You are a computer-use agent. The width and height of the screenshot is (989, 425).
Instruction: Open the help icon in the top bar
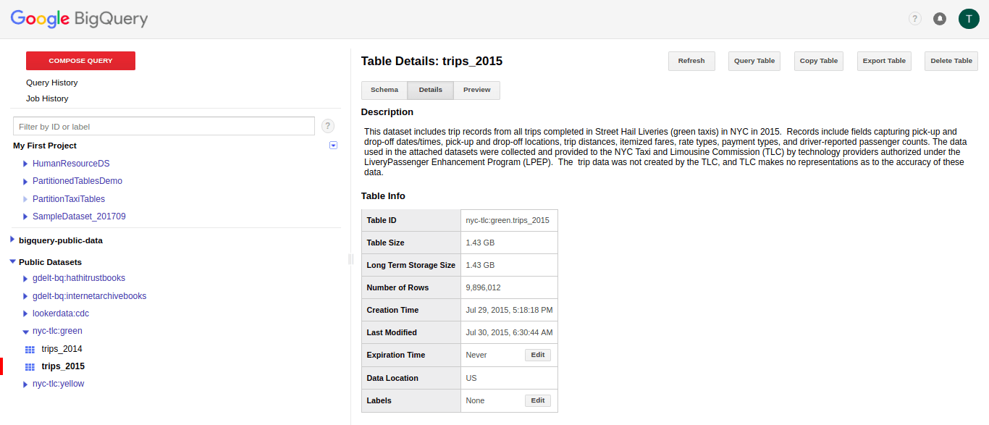[914, 18]
